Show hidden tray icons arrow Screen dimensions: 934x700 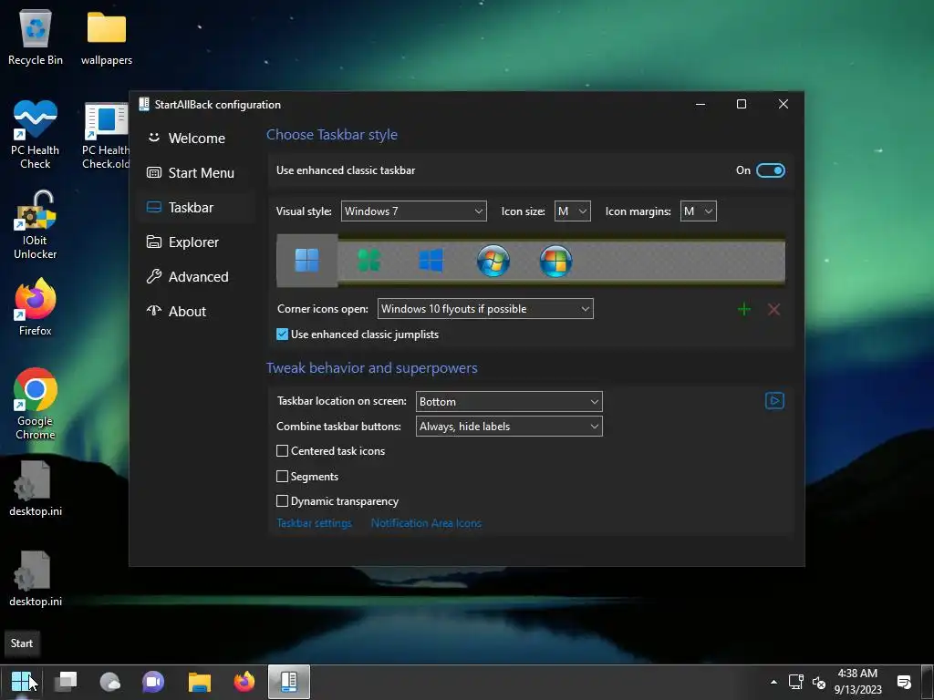coord(773,682)
